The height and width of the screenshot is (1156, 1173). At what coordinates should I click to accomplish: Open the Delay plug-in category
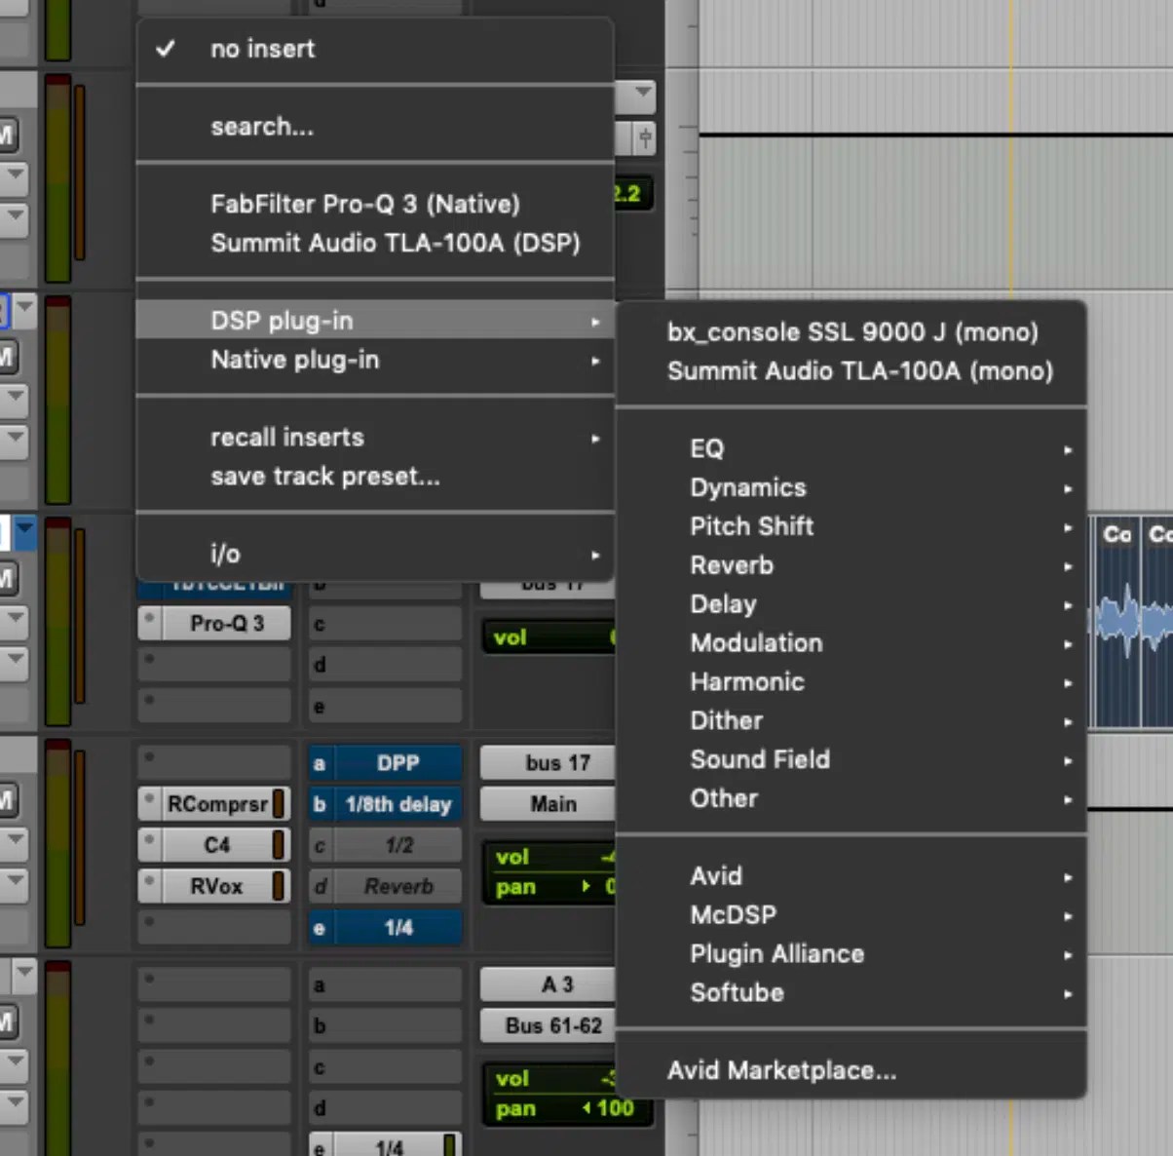852,604
